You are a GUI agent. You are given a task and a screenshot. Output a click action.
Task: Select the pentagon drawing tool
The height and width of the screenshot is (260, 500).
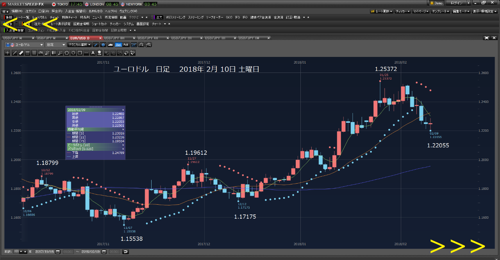66,53
